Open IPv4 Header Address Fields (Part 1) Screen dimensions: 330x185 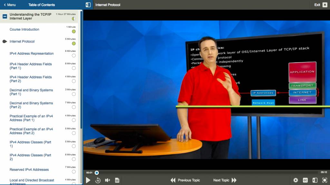(31, 66)
